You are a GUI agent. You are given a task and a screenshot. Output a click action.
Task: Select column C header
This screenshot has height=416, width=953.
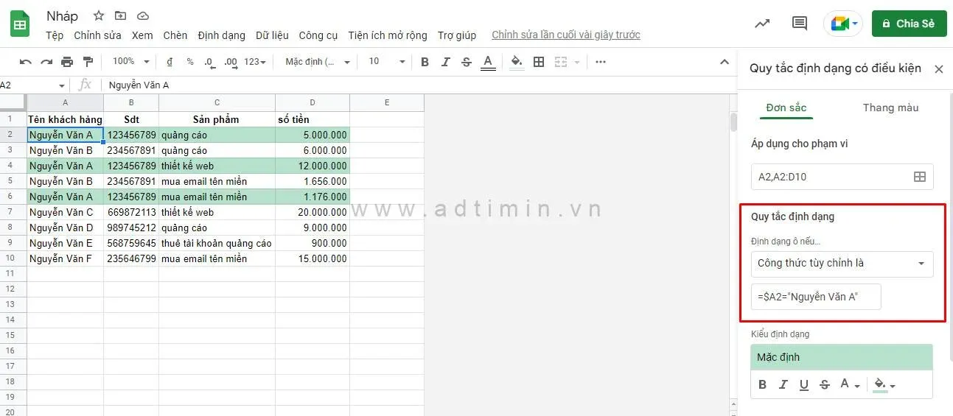[x=217, y=103]
